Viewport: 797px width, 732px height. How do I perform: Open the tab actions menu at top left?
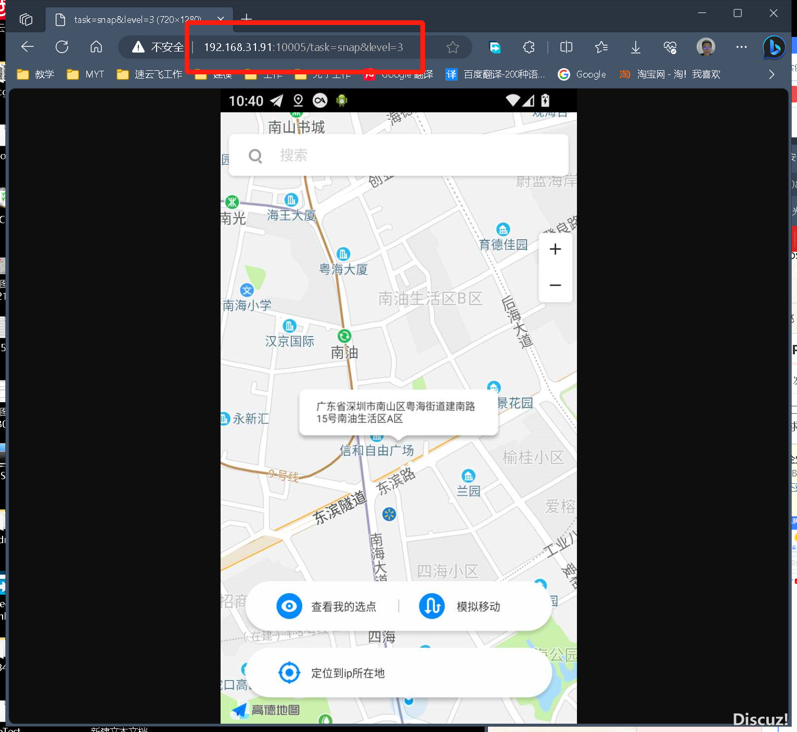[25, 19]
